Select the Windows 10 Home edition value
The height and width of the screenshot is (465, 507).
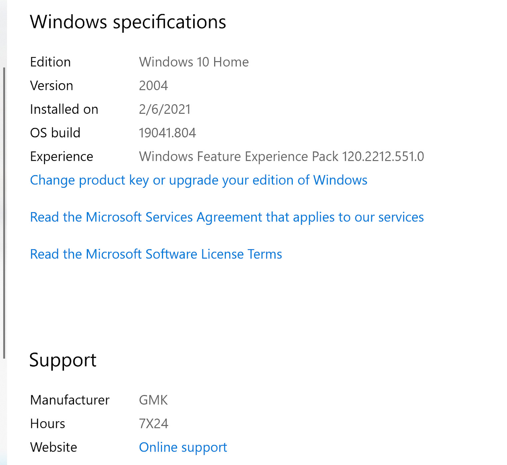point(194,62)
